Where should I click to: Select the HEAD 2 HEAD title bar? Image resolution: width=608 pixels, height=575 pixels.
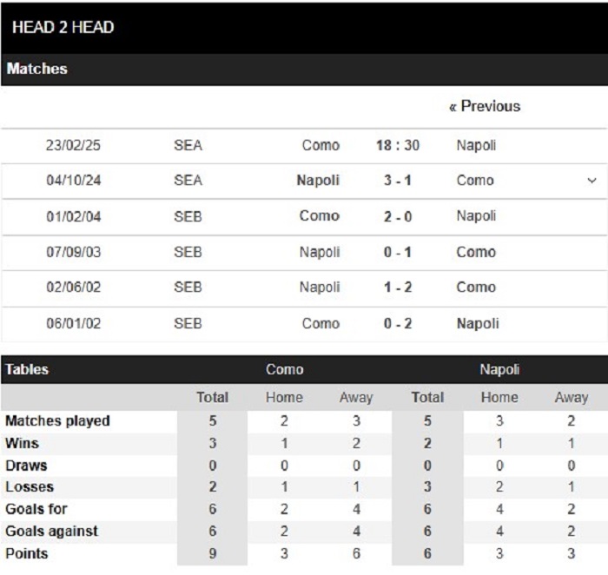(304, 27)
